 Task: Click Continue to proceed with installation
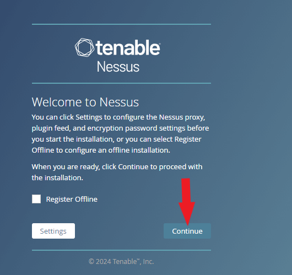click(187, 231)
